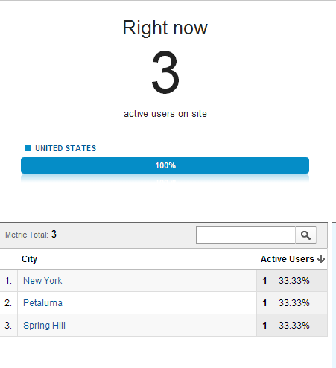Sort by Active Users column header
Screen dimensions: 336x368
pos(288,259)
